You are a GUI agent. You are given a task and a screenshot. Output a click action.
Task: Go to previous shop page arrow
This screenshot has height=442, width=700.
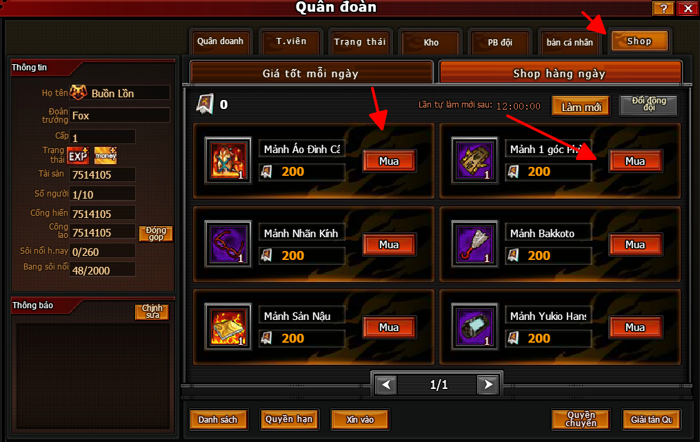(x=387, y=384)
